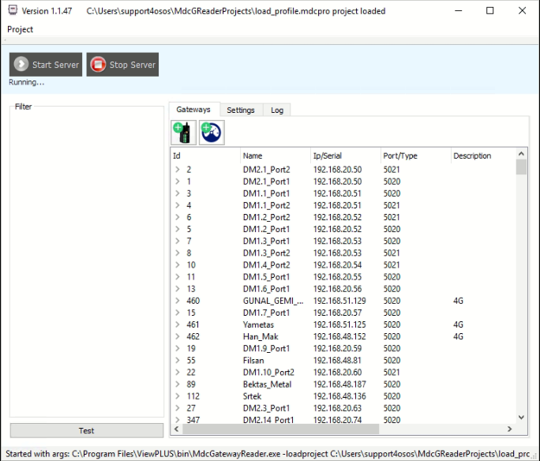Select the Han_Mak gateway row
Viewport: 540px width, 461px height.
(261, 336)
